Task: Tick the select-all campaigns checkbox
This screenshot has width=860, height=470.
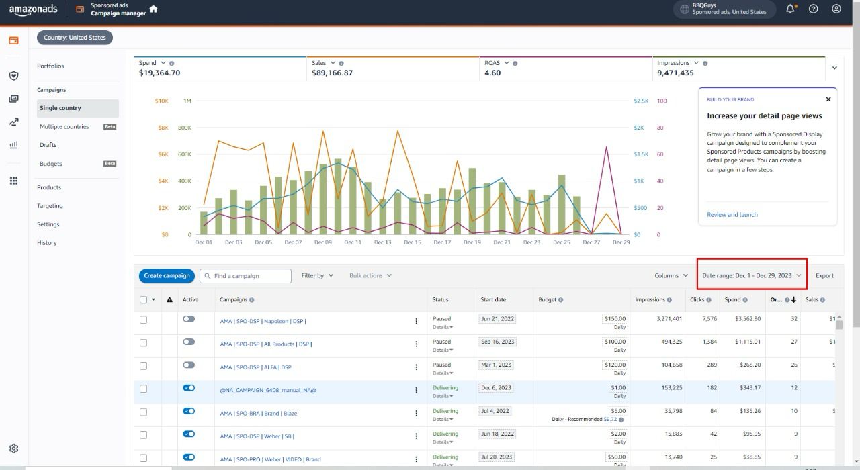Action: point(143,299)
